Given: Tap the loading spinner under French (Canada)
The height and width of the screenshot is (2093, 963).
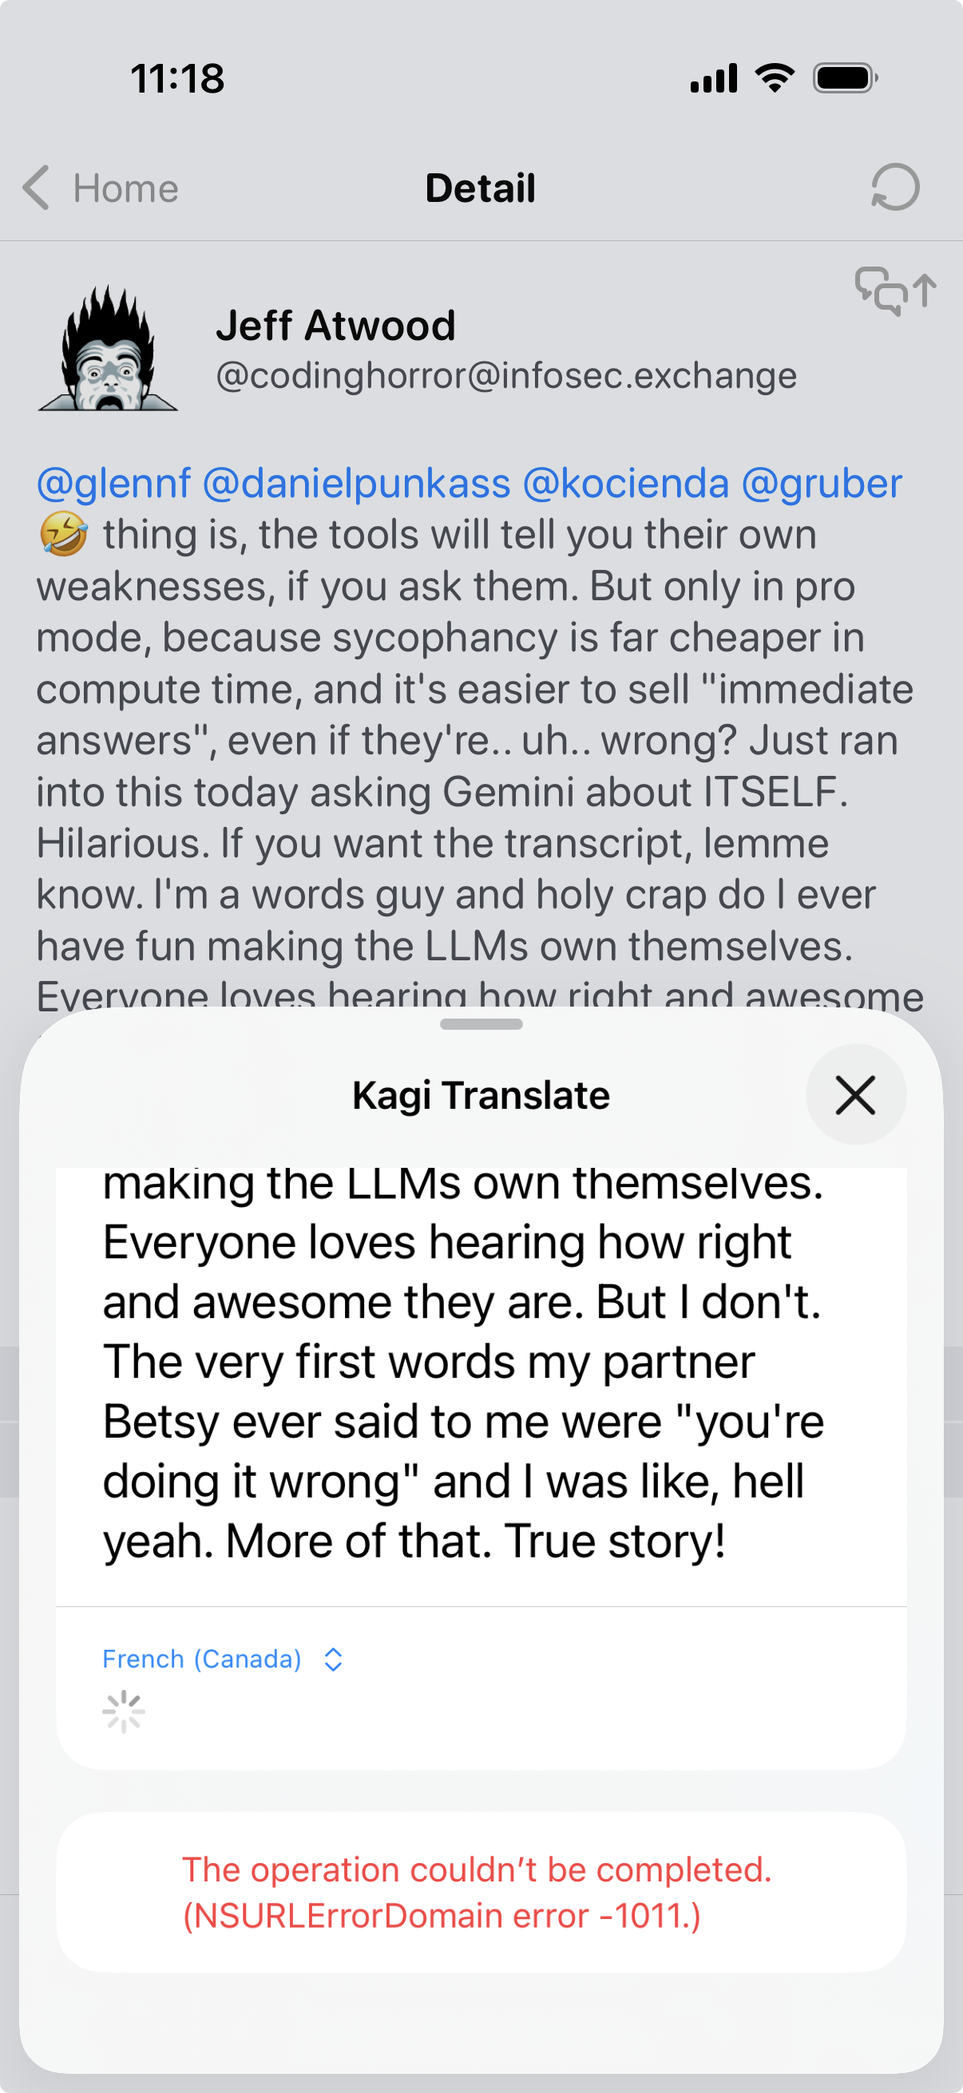Looking at the screenshot, I should 124,1712.
